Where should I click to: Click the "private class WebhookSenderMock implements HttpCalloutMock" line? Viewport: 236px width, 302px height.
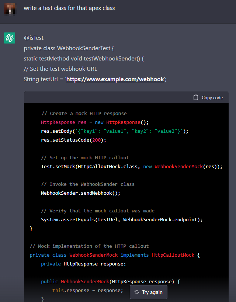tap(115, 255)
